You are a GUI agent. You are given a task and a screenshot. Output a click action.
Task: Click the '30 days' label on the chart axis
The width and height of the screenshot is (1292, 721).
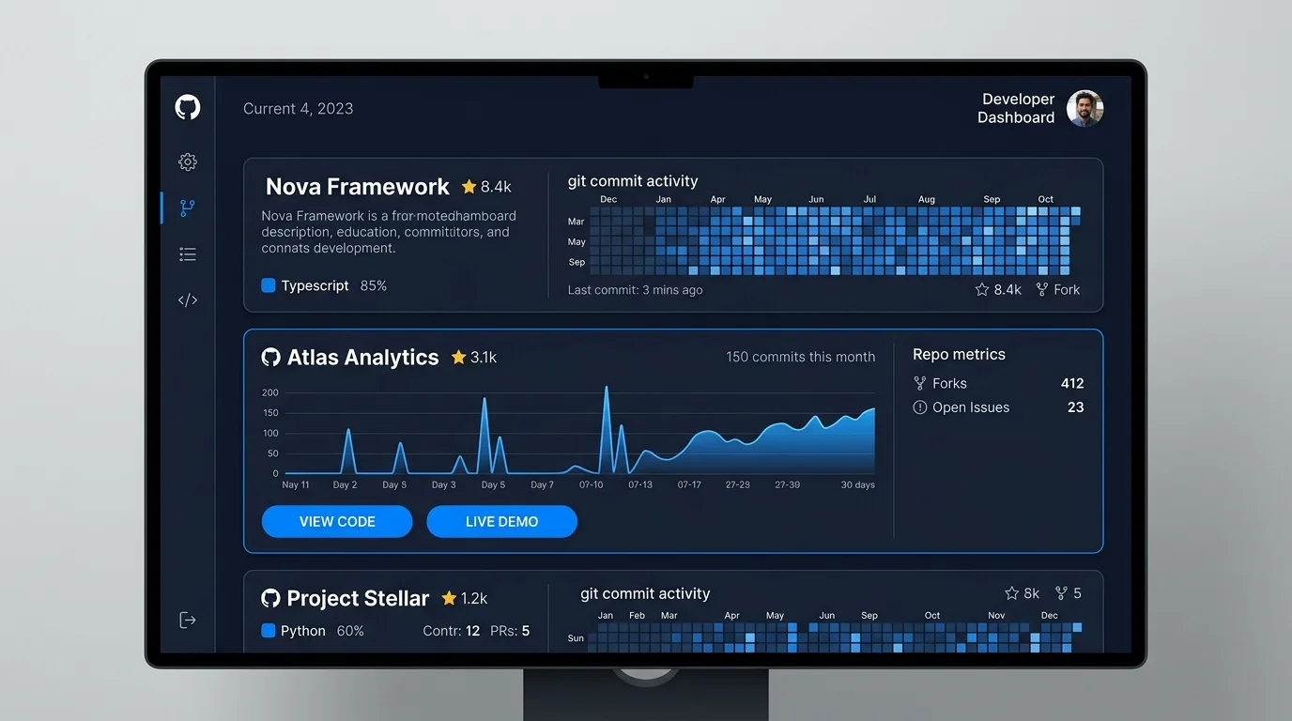click(x=858, y=484)
